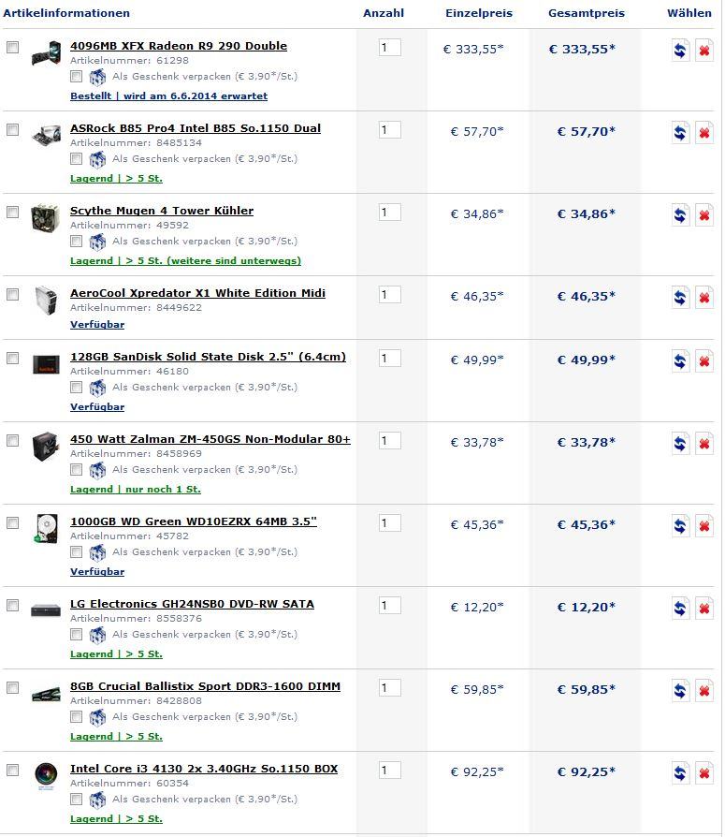Remove the XFX Radeon R9 290 from cart
This screenshot has height=837, width=725.
(x=703, y=51)
